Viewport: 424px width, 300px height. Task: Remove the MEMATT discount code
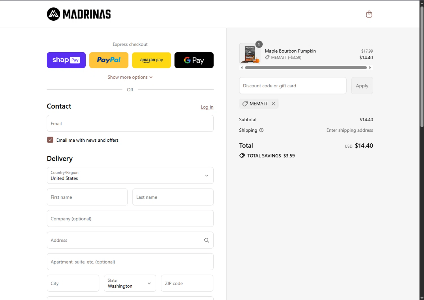(x=273, y=103)
